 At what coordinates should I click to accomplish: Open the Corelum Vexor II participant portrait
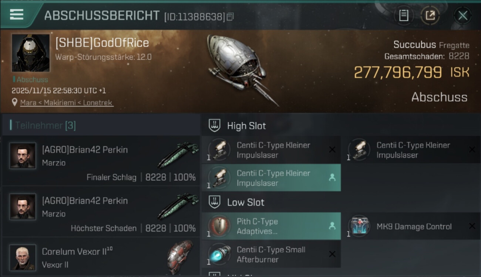[x=23, y=258]
